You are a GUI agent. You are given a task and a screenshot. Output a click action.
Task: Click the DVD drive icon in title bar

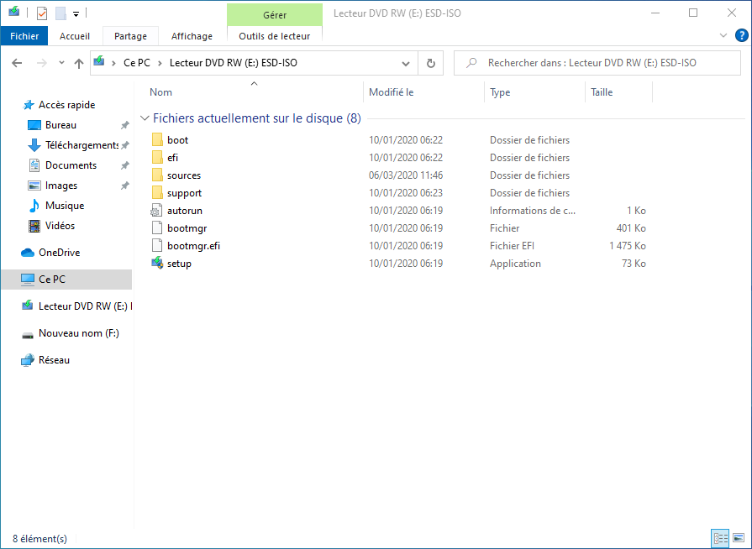pyautogui.click(x=14, y=12)
